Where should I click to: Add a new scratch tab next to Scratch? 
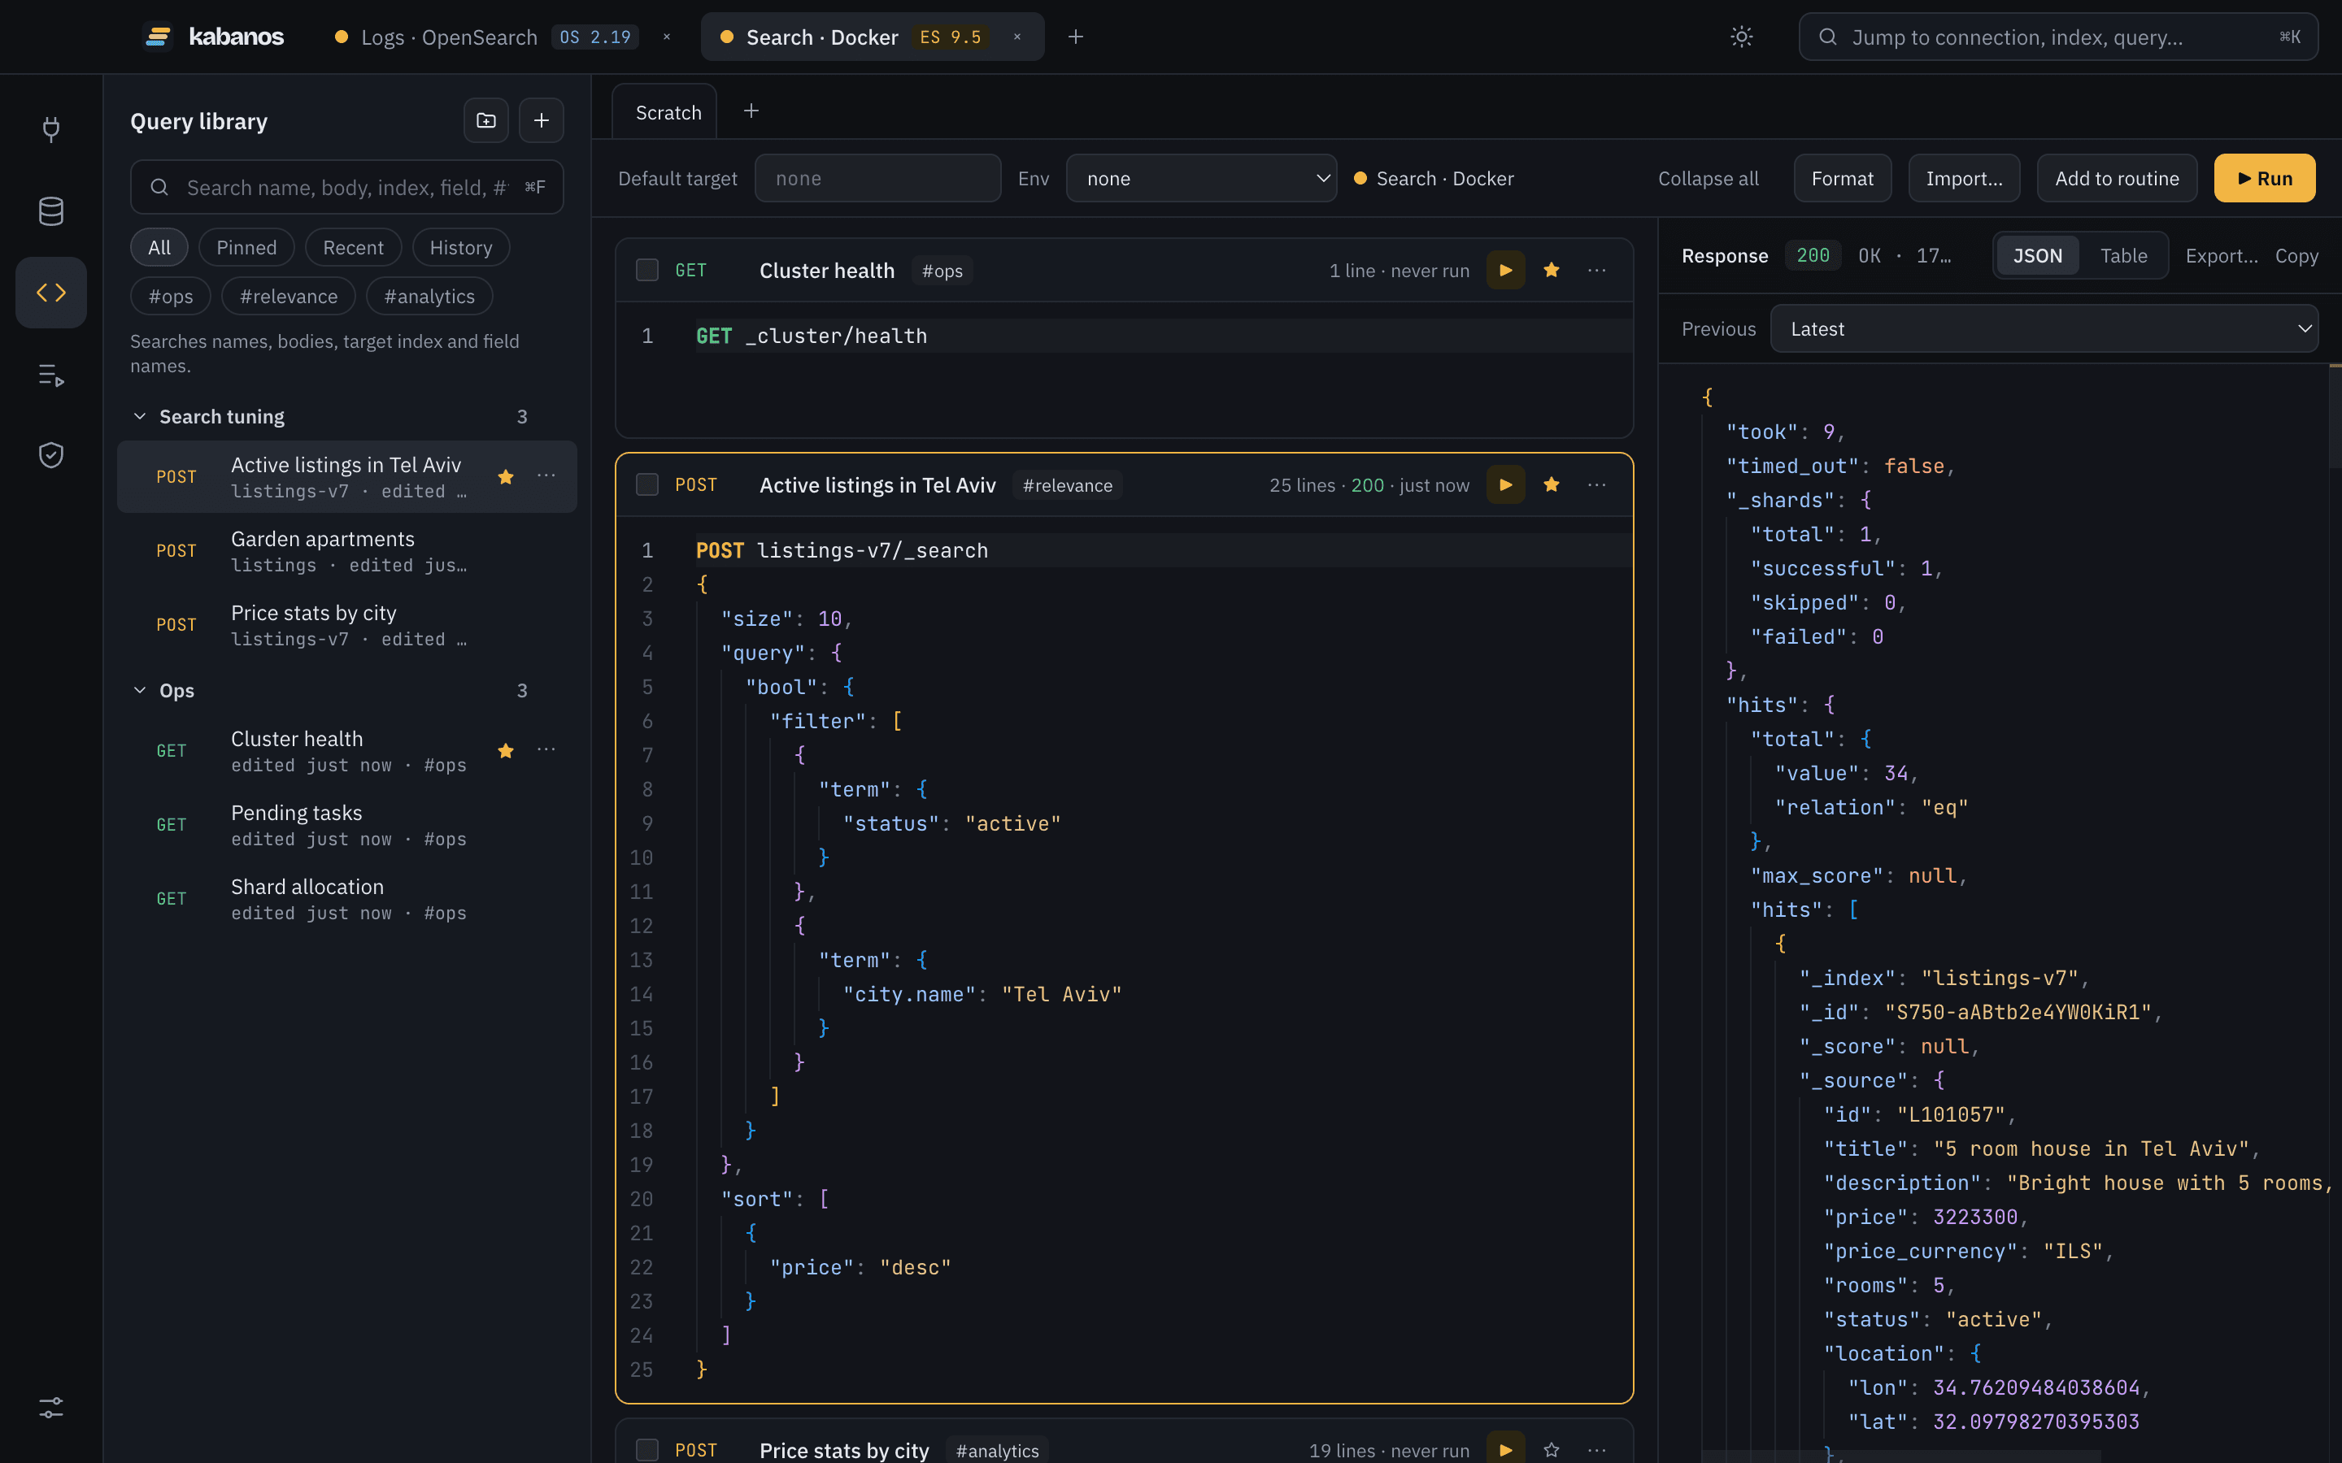pos(751,111)
